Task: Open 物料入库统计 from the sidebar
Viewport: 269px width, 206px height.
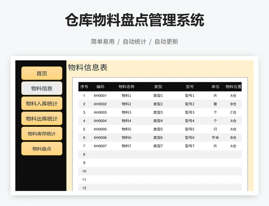Action: pyautogui.click(x=42, y=103)
